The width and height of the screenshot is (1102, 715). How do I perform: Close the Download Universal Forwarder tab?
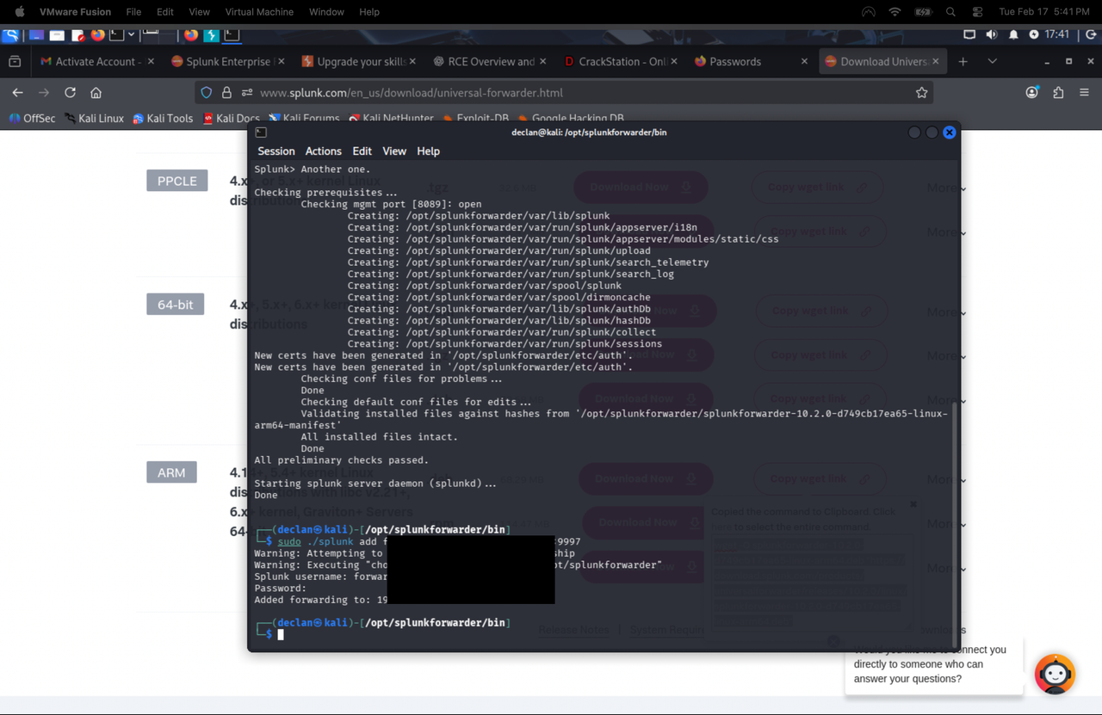[936, 62]
